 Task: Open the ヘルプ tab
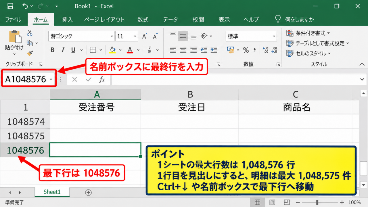251,20
